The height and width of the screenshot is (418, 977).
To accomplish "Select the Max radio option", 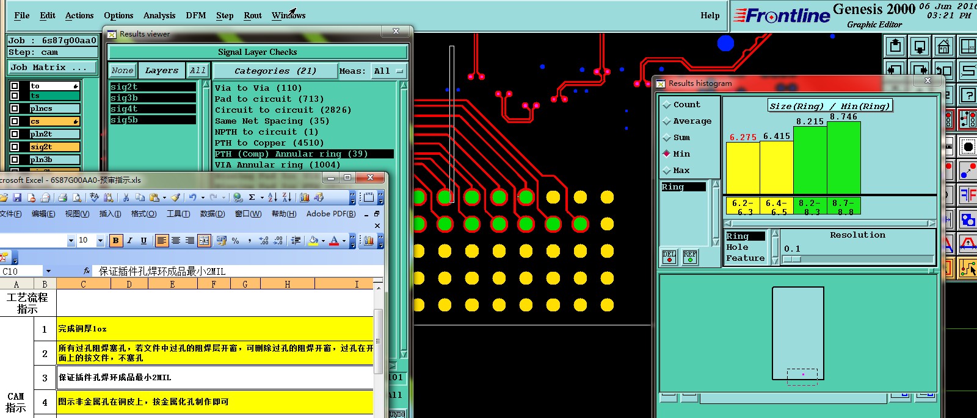I will coord(667,171).
